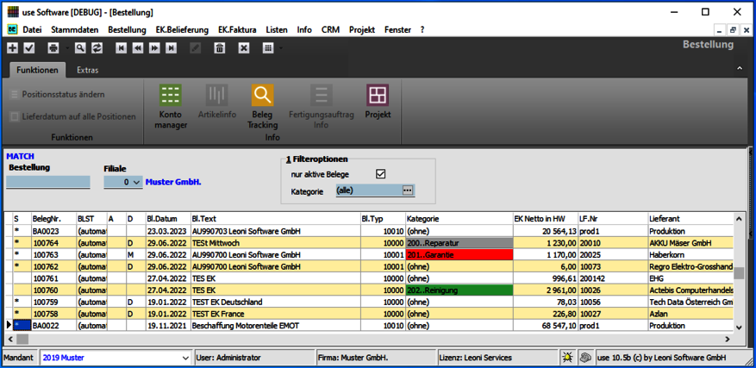Click the green '202..Reinigung' category cell
The image size is (756, 368).
458,291
